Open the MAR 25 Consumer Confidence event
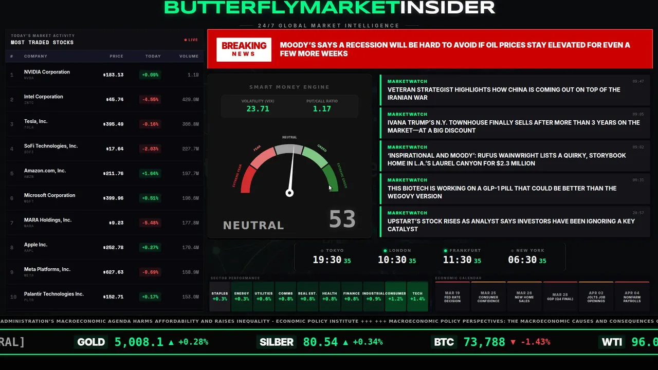This screenshot has height=370, width=658. pyautogui.click(x=488, y=297)
